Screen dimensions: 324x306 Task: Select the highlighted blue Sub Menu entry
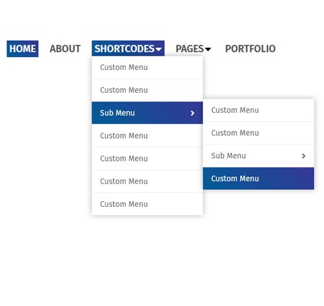click(x=147, y=113)
